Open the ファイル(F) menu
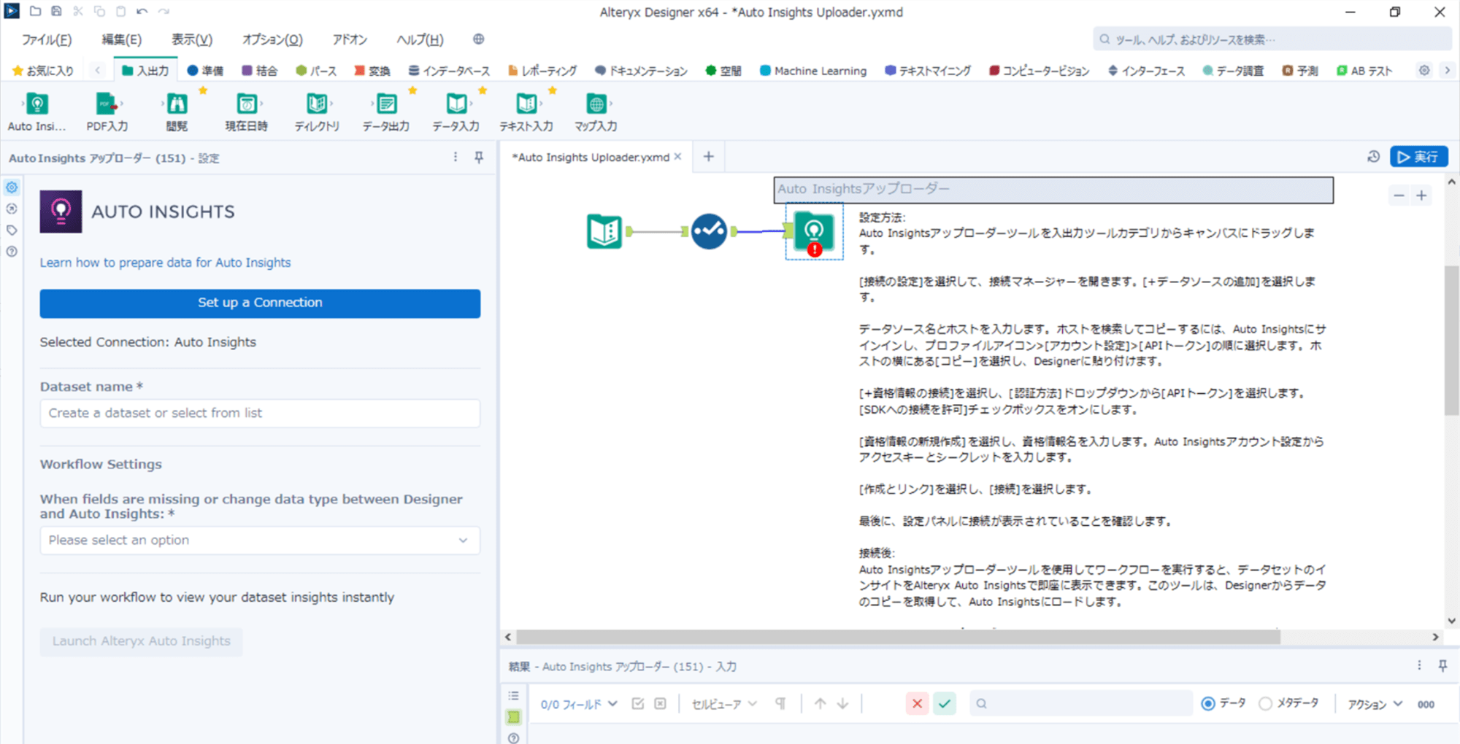 [x=47, y=39]
